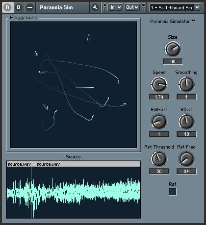The height and width of the screenshot is (225, 206).
Task: Click the Speed knob
Action: point(159,84)
